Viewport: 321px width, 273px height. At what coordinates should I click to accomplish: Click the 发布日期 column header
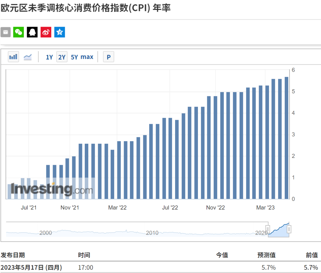(13, 255)
